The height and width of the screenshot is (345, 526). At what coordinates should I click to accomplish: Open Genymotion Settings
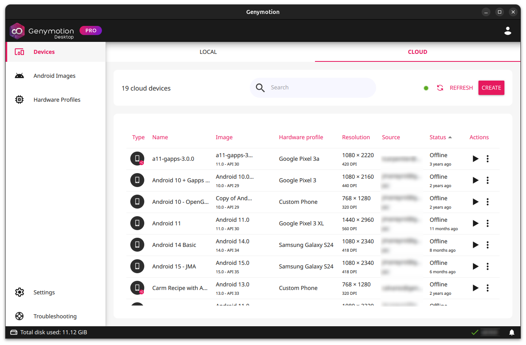click(44, 292)
